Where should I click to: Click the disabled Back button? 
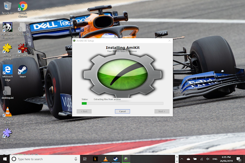pos(84,111)
